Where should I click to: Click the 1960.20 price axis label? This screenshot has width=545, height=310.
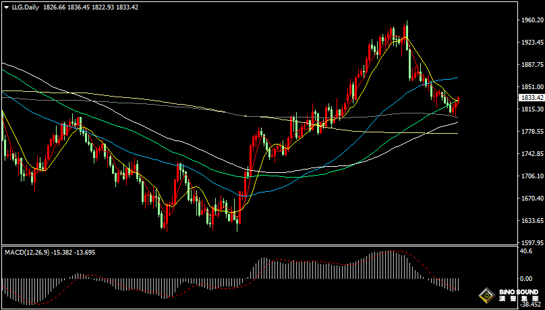[x=532, y=20]
